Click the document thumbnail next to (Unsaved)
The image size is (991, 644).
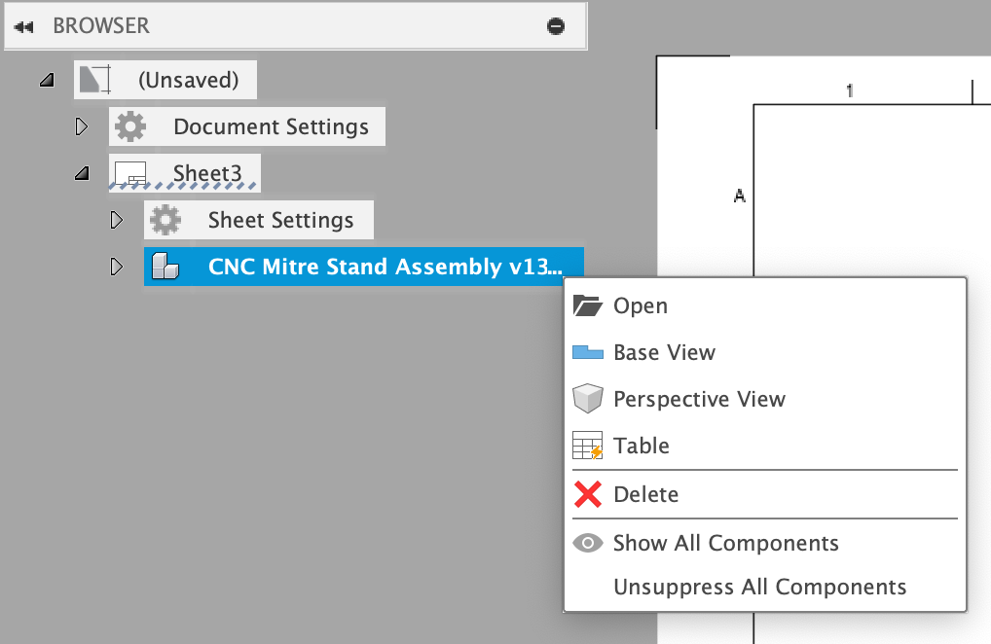pyautogui.click(x=94, y=80)
